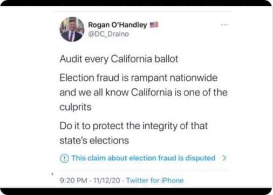273x195 pixels.
Task: Expand the disputed claim chevron arrow
Action: [224, 158]
